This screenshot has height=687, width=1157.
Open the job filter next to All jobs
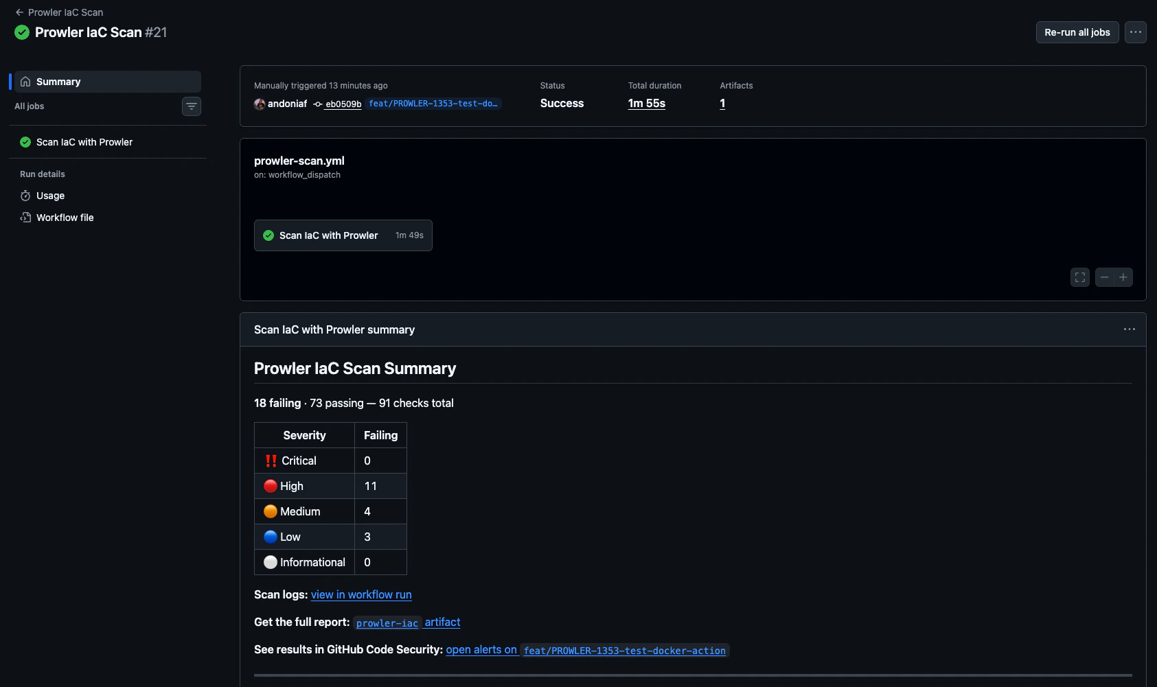191,106
